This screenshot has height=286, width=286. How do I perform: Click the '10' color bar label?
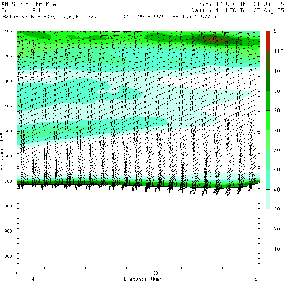tap(277, 249)
